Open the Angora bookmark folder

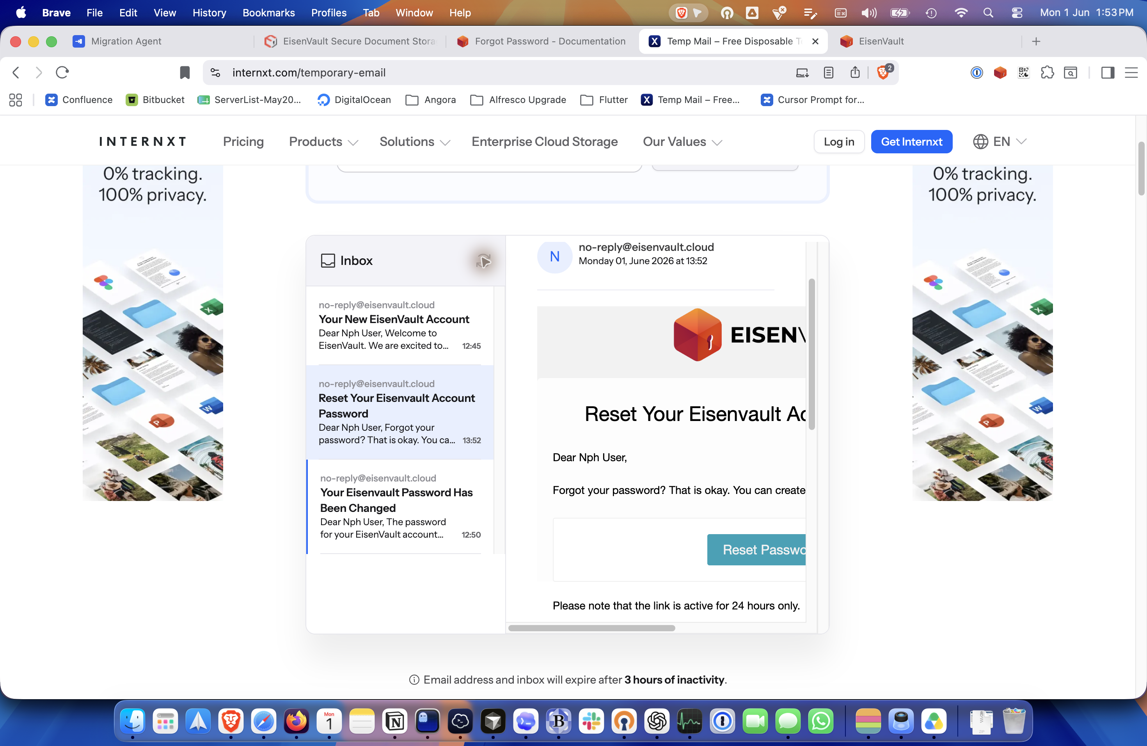click(431, 100)
